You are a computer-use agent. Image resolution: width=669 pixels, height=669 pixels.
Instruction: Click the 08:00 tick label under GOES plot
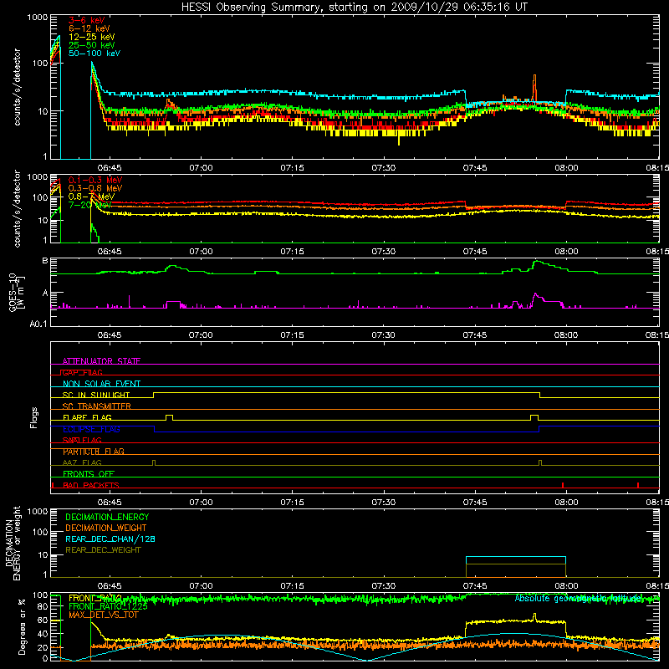click(566, 335)
